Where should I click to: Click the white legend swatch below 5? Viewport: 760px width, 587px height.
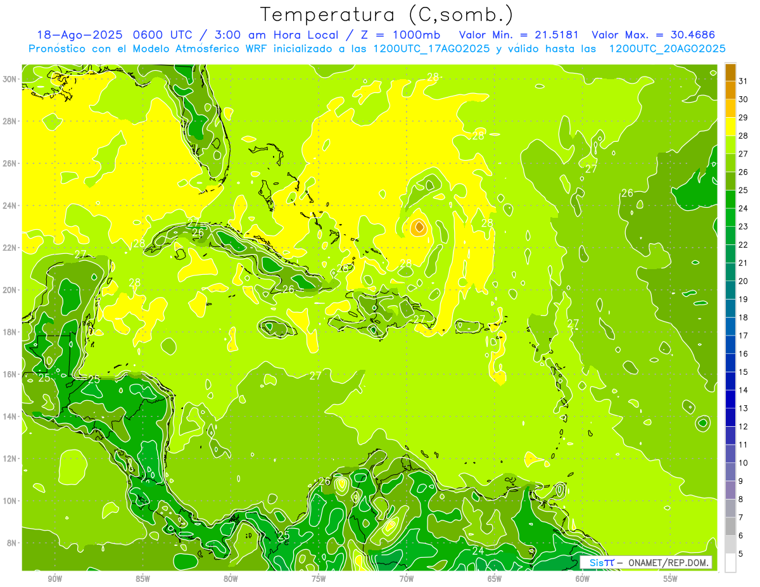[730, 563]
